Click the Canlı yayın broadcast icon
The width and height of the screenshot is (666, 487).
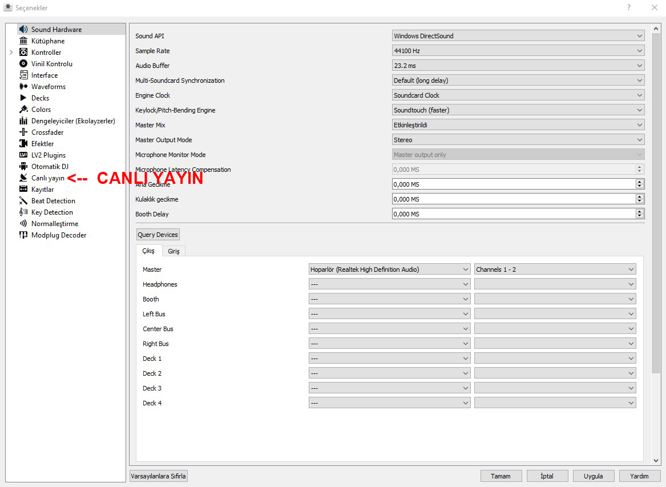23,178
